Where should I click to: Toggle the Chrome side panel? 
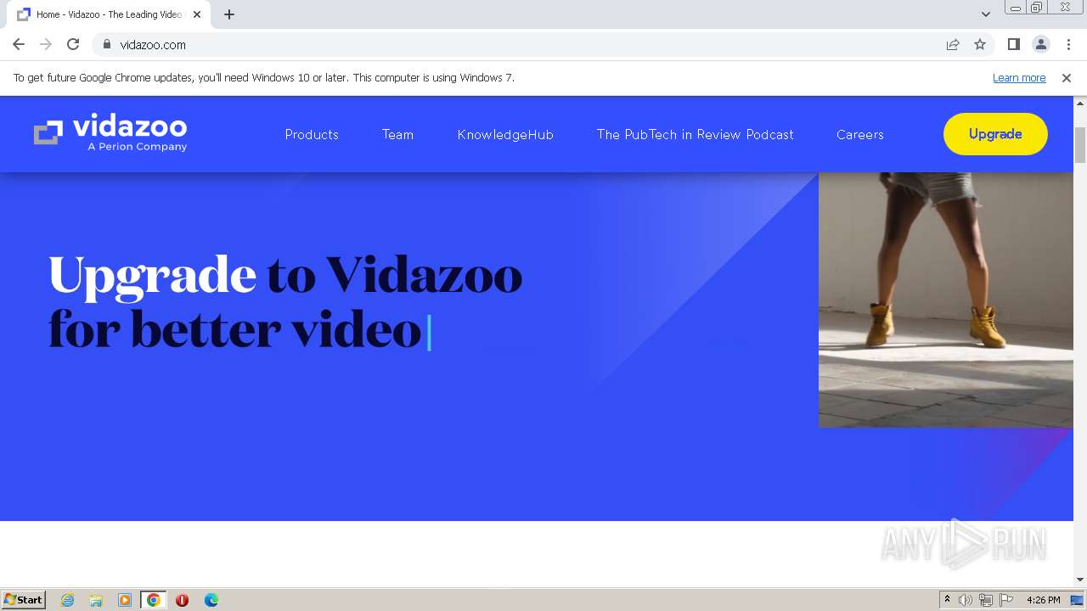point(1013,44)
